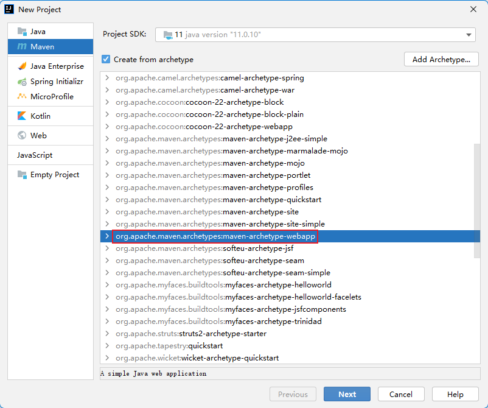This screenshot has width=488, height=408.
Task: Select softeu-archetype-seam-simple row
Action: pos(290,273)
